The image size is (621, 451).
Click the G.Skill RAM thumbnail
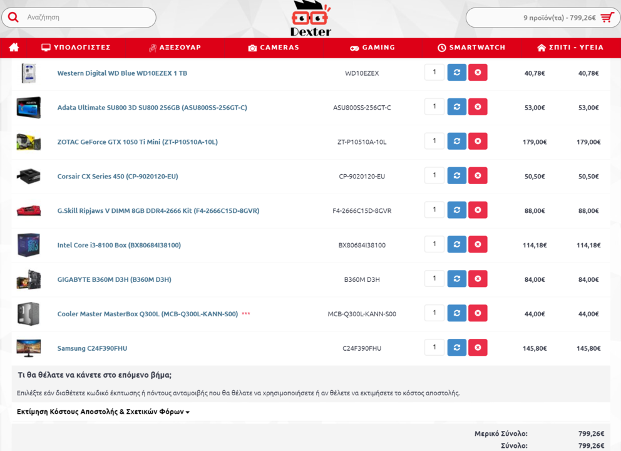[x=29, y=210]
